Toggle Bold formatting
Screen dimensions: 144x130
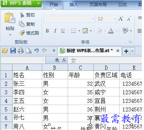[47, 31]
